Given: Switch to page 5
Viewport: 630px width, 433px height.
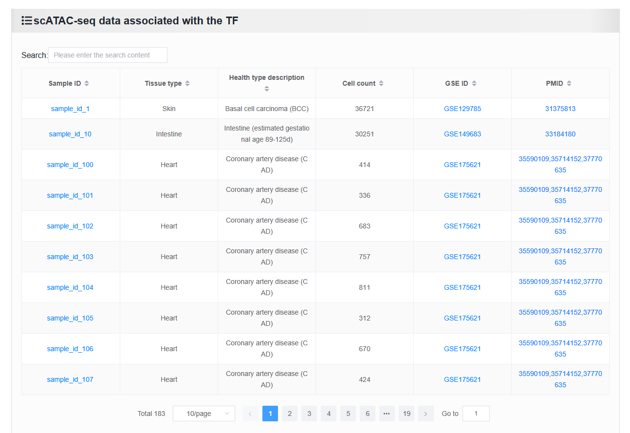Looking at the screenshot, I should pos(348,414).
